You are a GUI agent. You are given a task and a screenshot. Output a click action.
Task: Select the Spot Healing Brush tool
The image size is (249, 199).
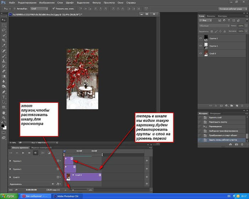(x=4, y=51)
